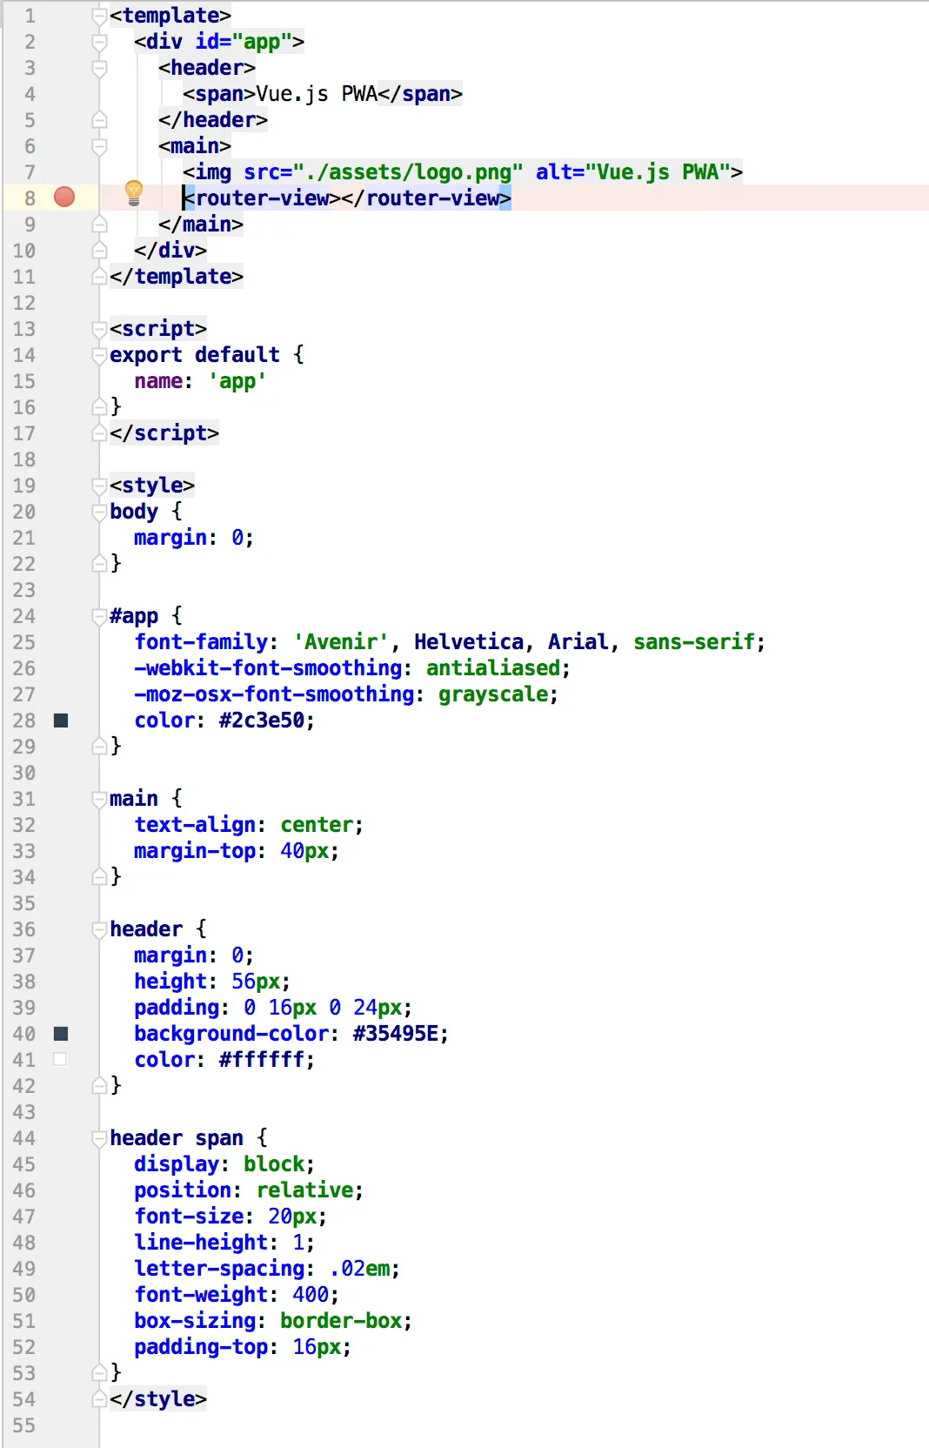Screen dimensions: 929x1448
Task: Click the 'grayscale' value
Action: (x=493, y=694)
